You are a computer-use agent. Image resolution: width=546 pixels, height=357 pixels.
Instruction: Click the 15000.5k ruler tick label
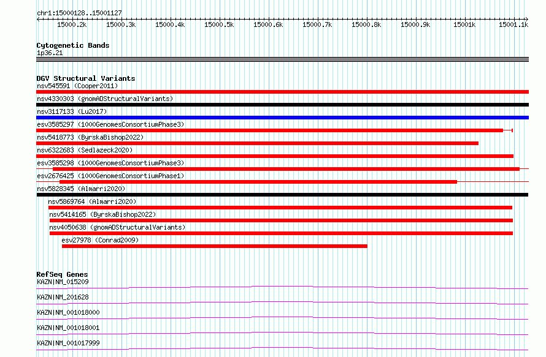point(219,25)
